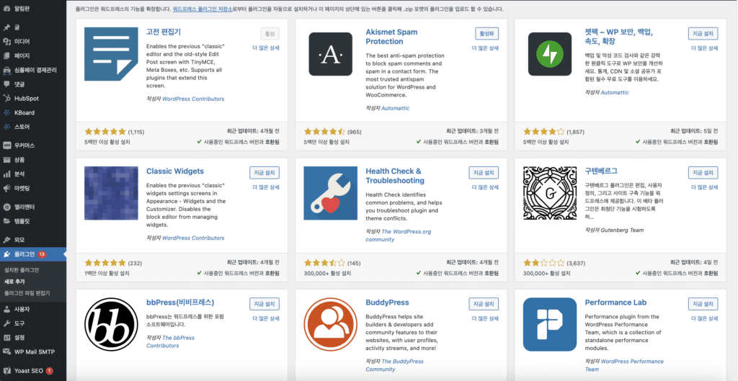Image resolution: width=738 pixels, height=381 pixels.
Task: Click the 고전 편집기 document icon
Action: (111, 54)
